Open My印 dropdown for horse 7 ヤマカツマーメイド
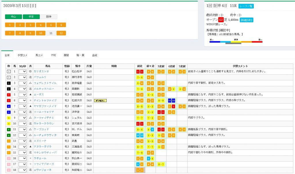Viewport: 295px width, 174px height. click(x=22, y=106)
